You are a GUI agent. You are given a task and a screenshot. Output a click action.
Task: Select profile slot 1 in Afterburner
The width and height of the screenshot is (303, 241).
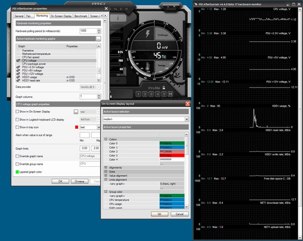[x=138, y=94]
